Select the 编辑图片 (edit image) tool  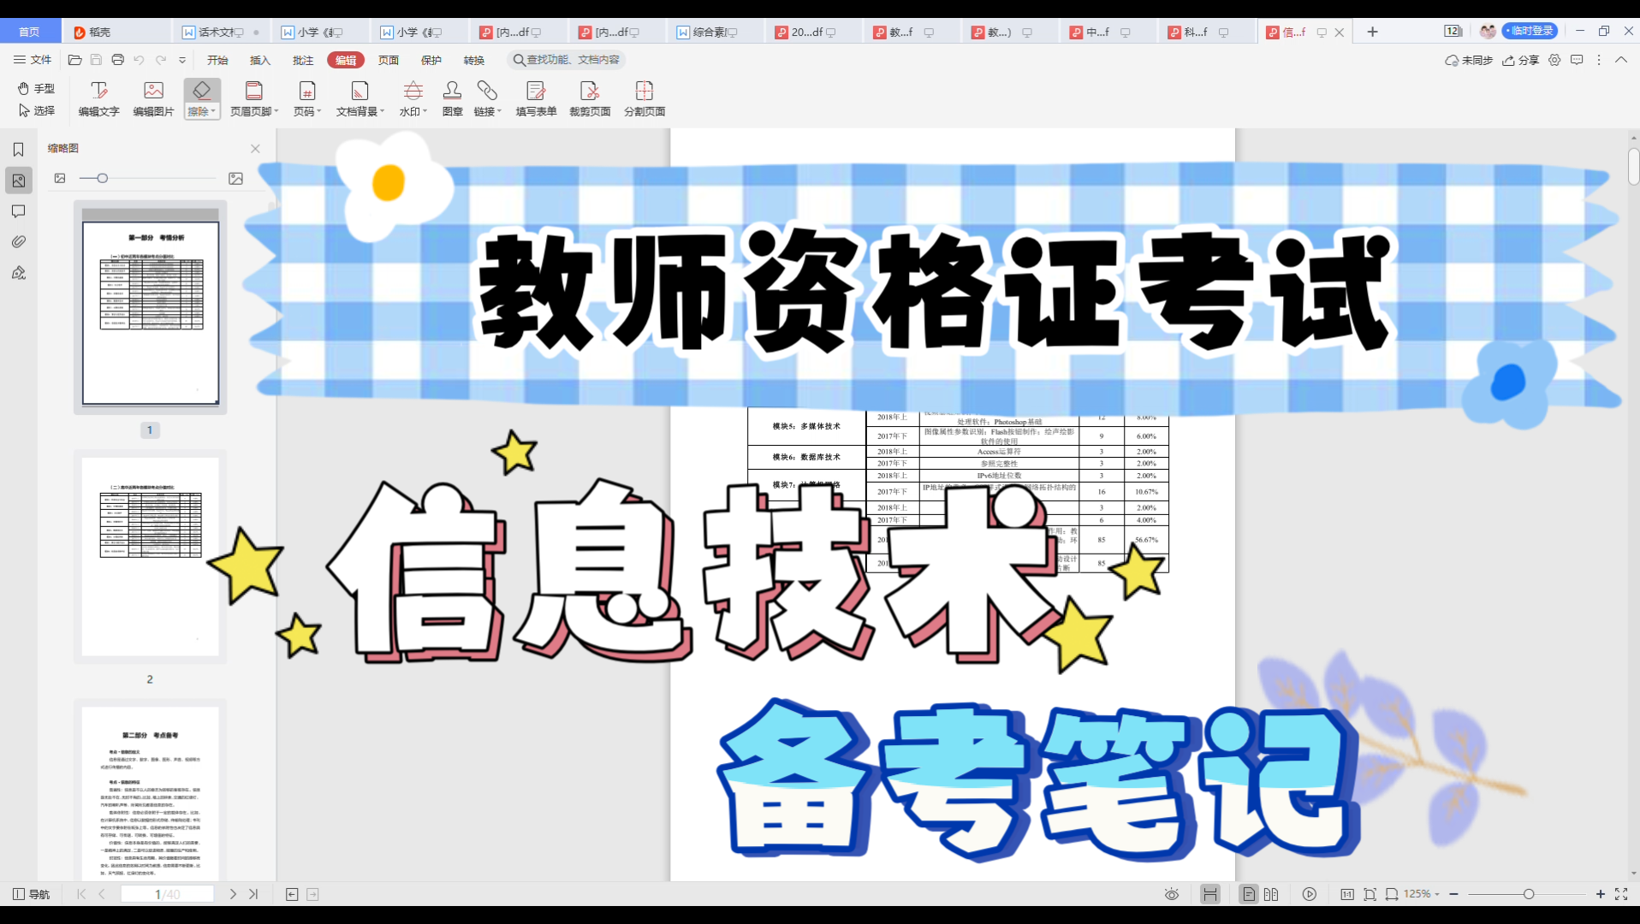153,99
